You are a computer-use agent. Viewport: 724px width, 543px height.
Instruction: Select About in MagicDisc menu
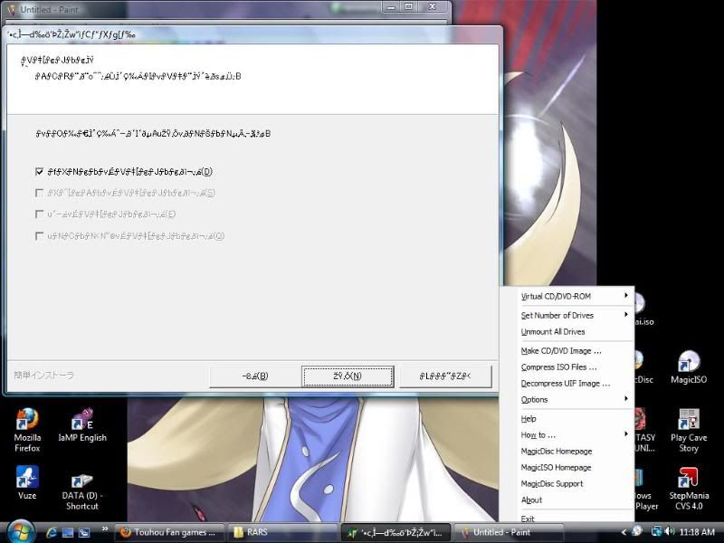[568, 500]
